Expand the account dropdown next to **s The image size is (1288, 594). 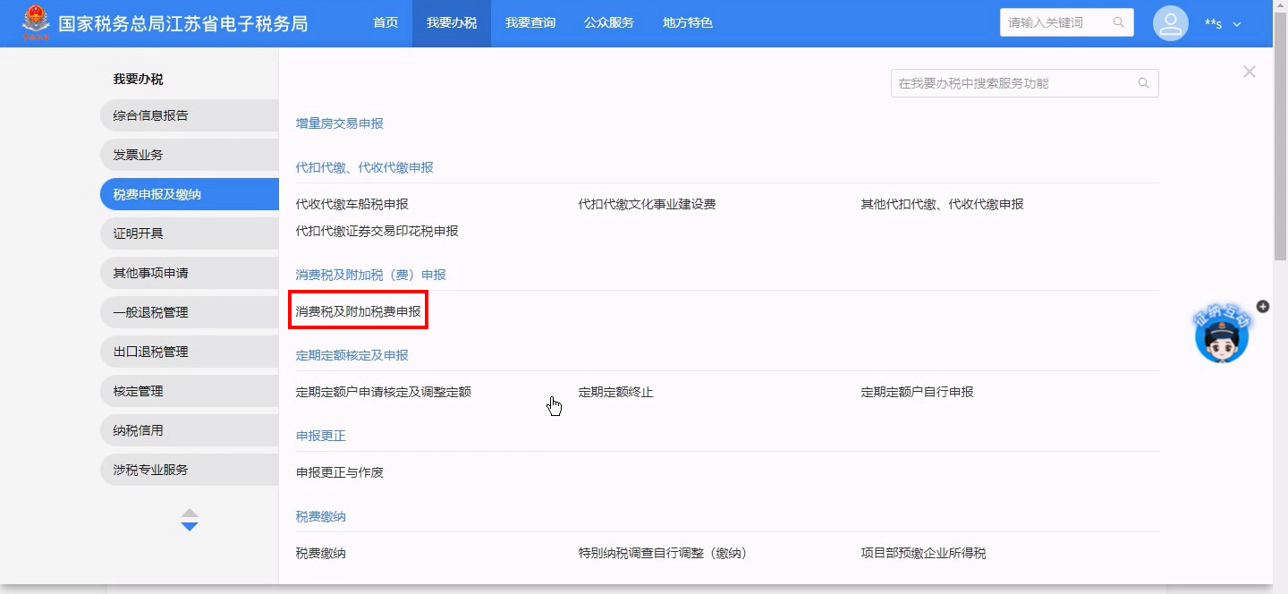tap(1237, 24)
